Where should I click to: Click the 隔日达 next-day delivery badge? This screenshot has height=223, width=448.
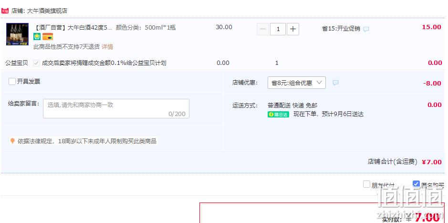pyautogui.click(x=278, y=114)
